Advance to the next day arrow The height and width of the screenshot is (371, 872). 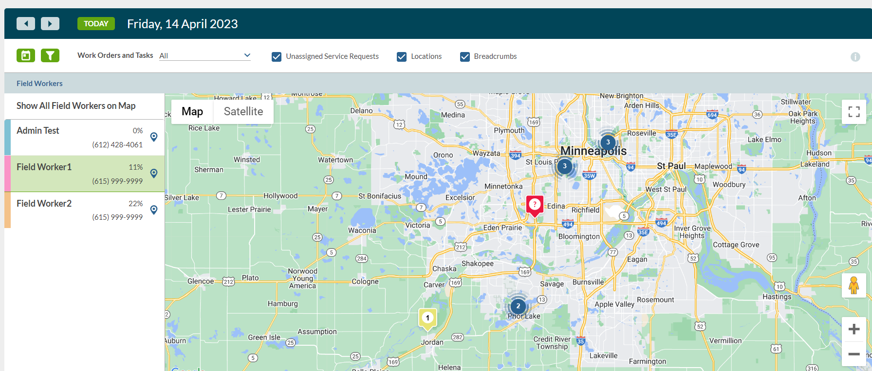(50, 23)
